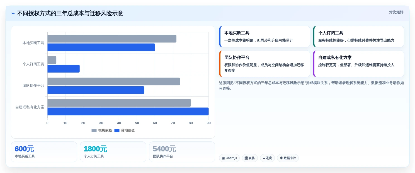Click the blue 落地价值 bar for 本地买断工具
The width and height of the screenshot is (415, 173).
click(x=101, y=47)
